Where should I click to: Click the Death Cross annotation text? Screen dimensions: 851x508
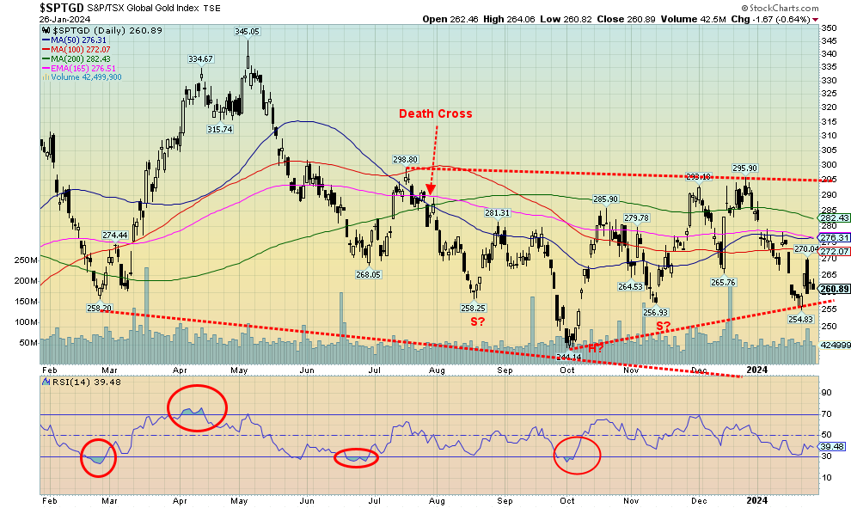click(x=434, y=113)
